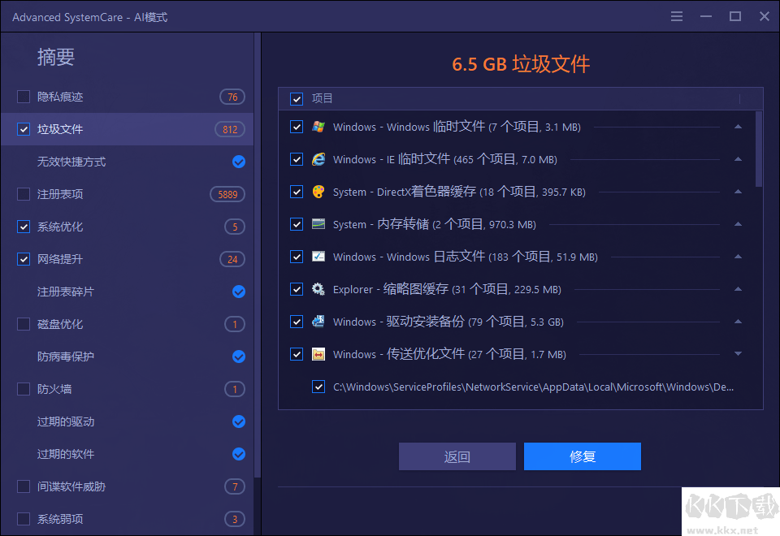Click the IE temp files icon

pos(318,159)
